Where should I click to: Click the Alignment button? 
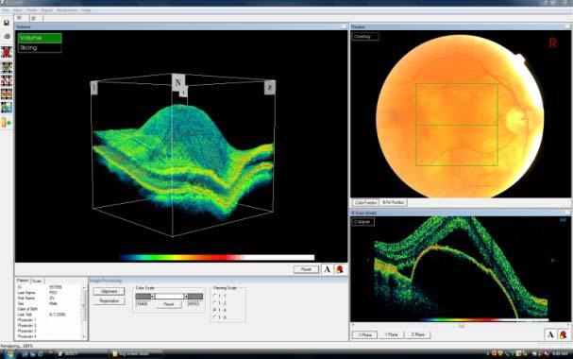(x=109, y=291)
